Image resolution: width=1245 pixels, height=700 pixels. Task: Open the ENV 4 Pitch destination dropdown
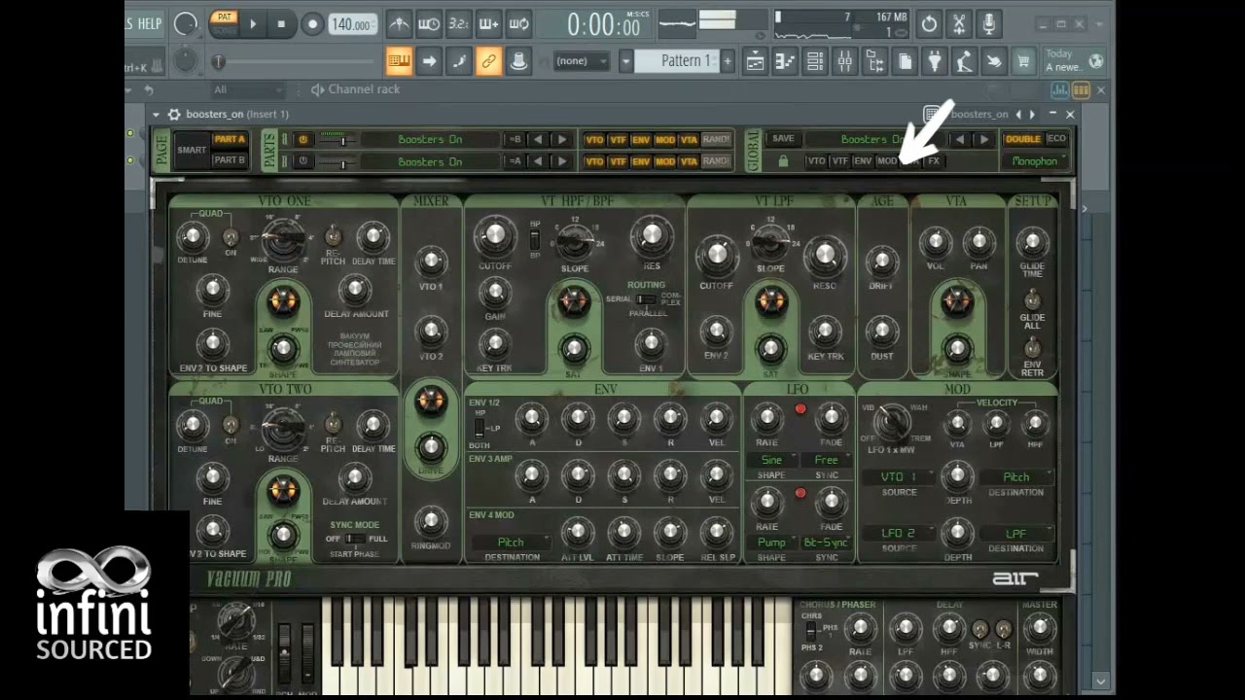click(511, 542)
